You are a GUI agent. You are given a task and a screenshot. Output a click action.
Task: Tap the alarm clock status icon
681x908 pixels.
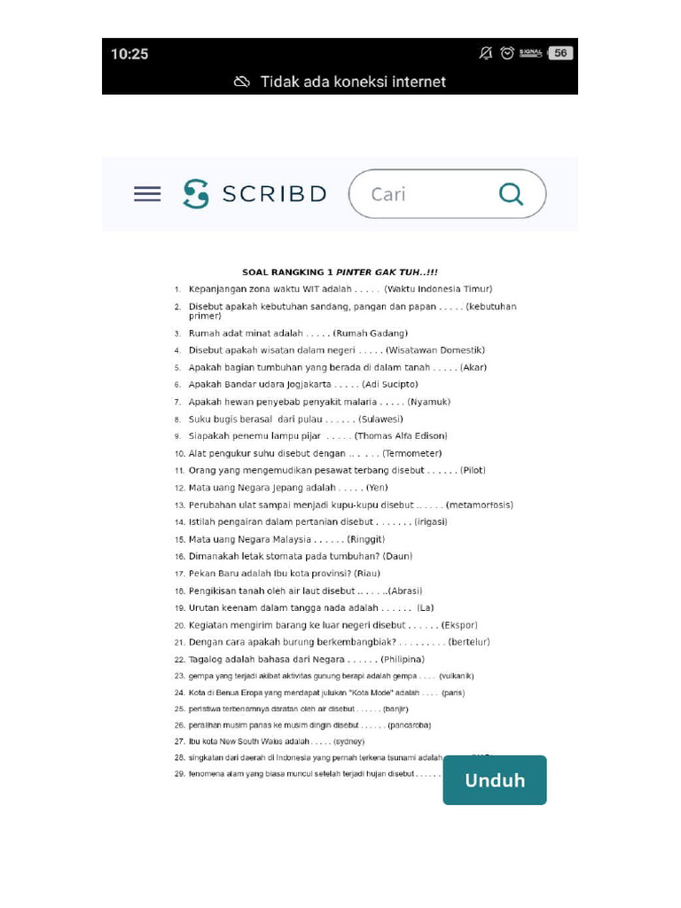pyautogui.click(x=507, y=53)
